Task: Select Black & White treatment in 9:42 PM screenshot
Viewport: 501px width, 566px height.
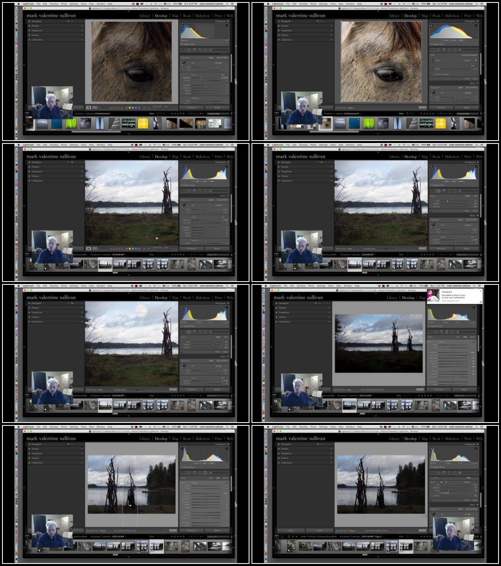Action: 222,58
